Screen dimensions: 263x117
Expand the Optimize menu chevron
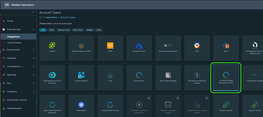coord(34,75)
